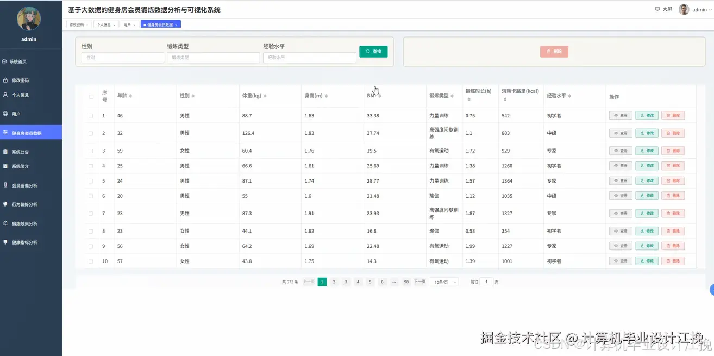Focus the 性别 filter field
Viewport: 714px width, 356px height.
point(123,58)
